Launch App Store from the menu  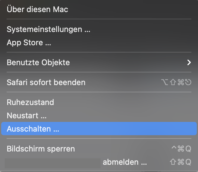pos(29,43)
